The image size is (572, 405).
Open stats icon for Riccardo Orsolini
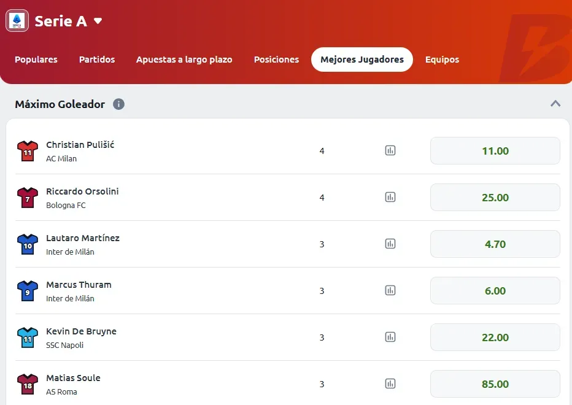click(390, 197)
